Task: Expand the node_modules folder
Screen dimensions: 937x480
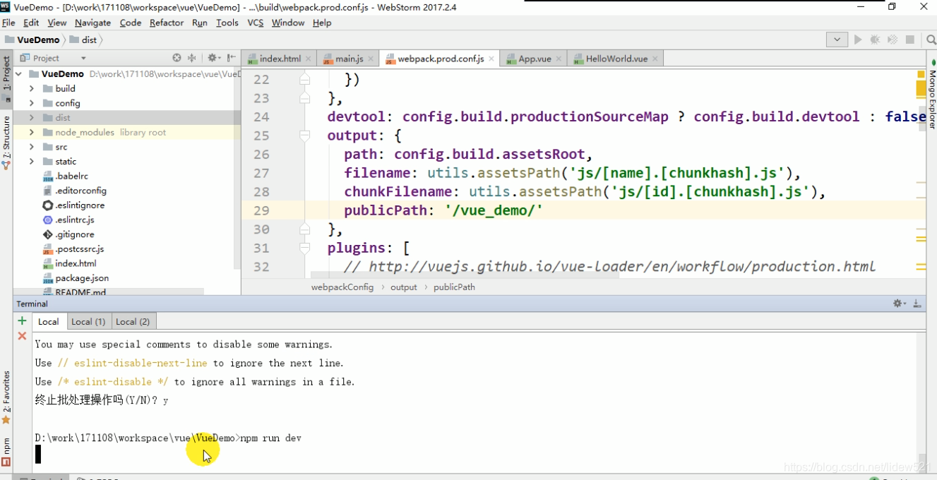Action: [32, 132]
